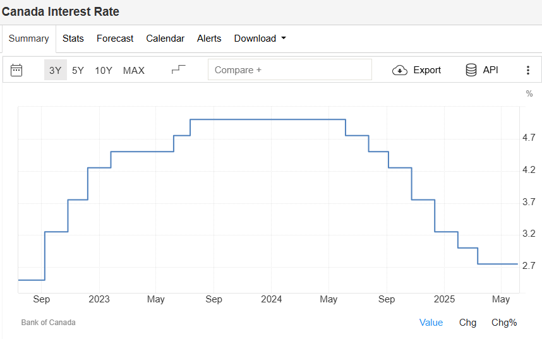The width and height of the screenshot is (542, 339).
Task: Click the 2024 x-axis label
Action: [272, 299]
